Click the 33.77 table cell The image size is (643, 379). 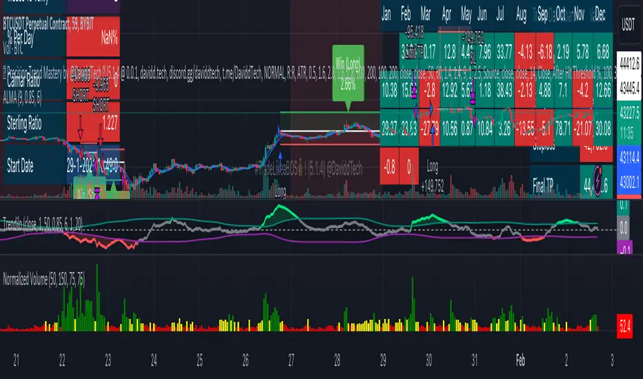pyautogui.click(x=504, y=52)
